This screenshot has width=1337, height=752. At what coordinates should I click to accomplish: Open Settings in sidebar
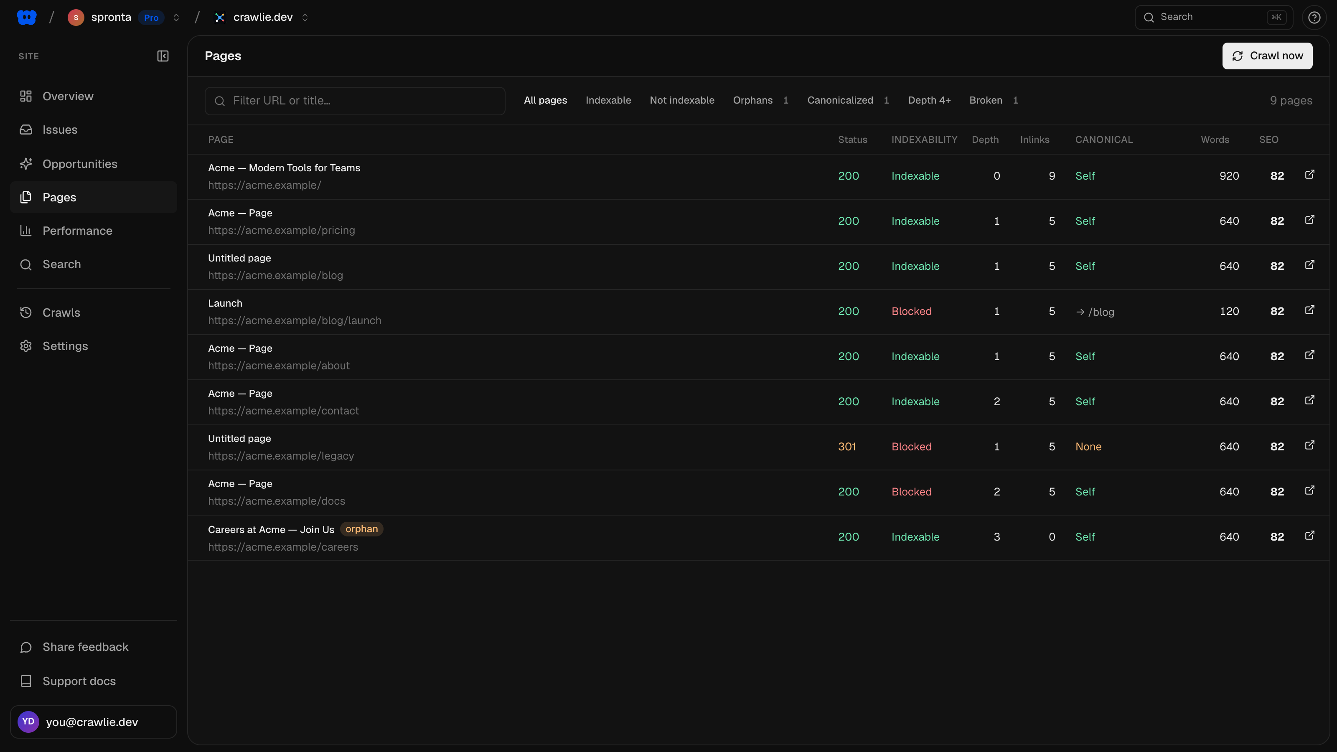(x=94, y=346)
